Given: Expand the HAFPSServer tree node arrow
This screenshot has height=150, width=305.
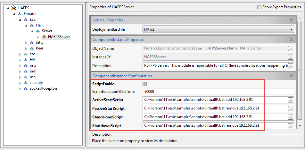Looking at the screenshot, I should tap(38, 37).
